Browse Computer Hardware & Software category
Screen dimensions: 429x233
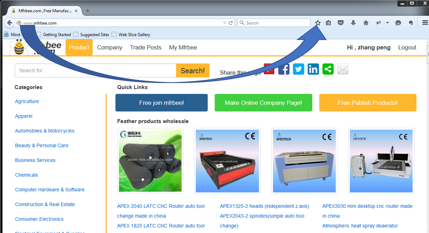point(50,190)
